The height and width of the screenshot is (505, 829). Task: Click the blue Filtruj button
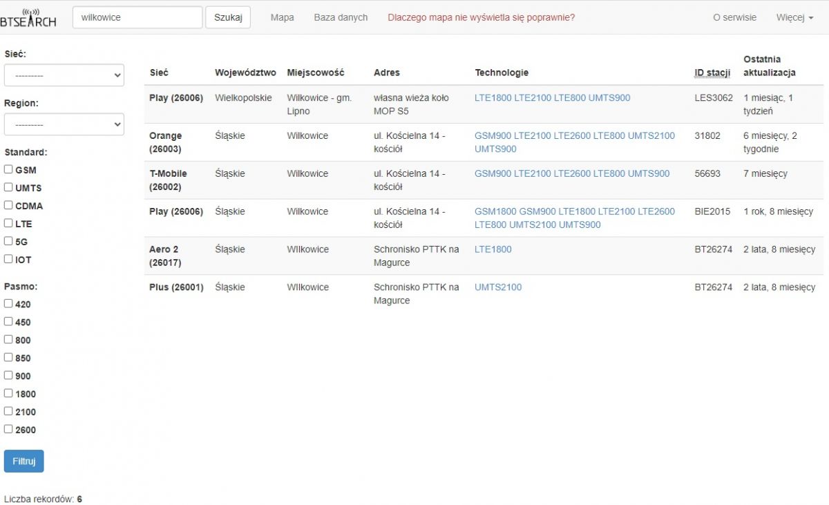tap(23, 461)
